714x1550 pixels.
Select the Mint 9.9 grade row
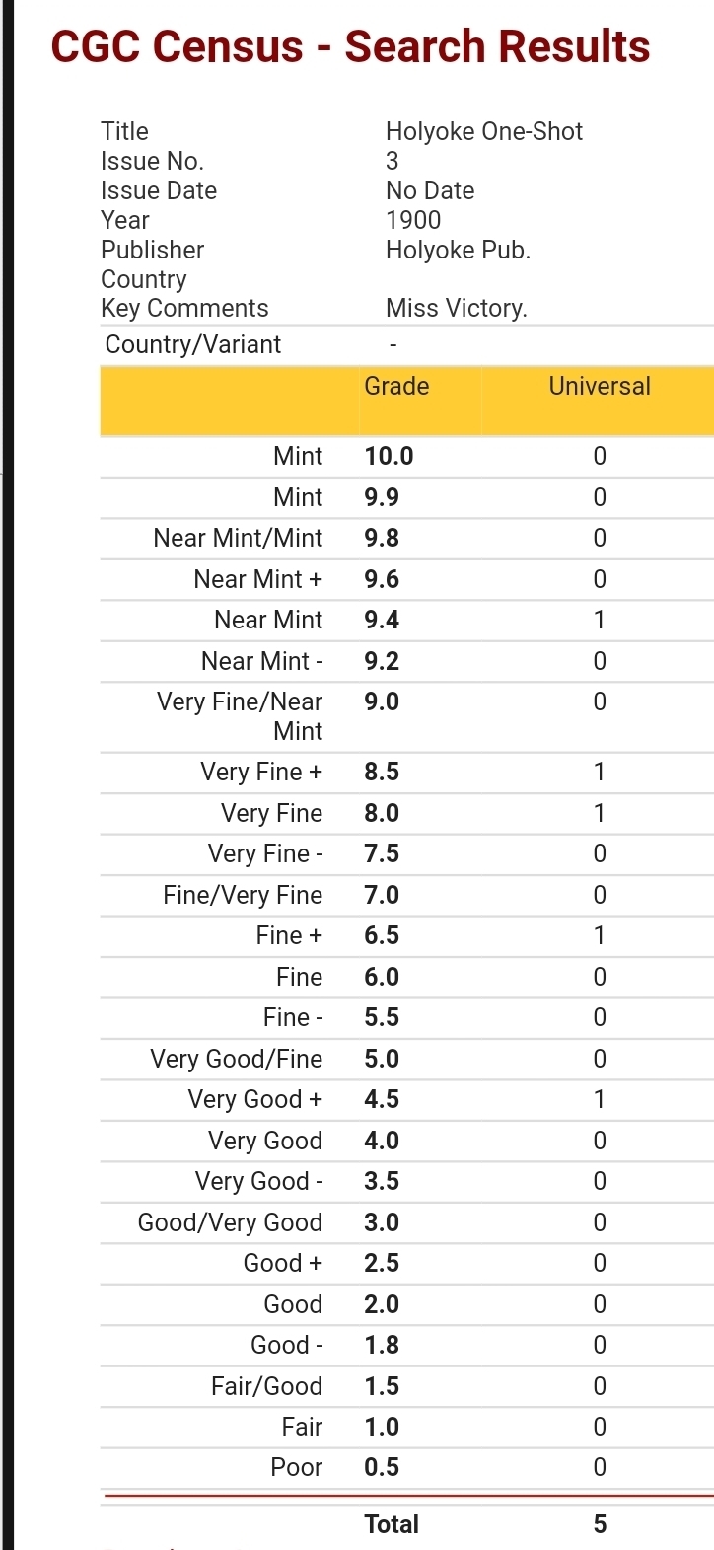pos(406,498)
